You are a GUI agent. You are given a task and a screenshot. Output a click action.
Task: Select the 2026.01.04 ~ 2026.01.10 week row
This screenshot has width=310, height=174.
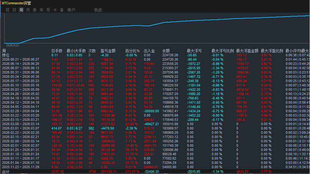tap(155, 163)
